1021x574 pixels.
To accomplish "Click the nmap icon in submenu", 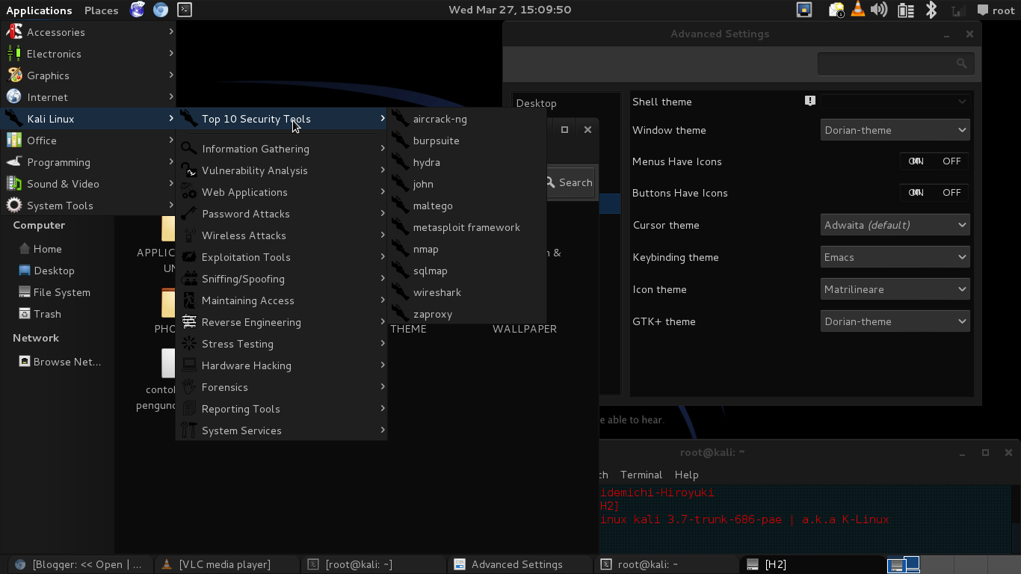I will (401, 249).
